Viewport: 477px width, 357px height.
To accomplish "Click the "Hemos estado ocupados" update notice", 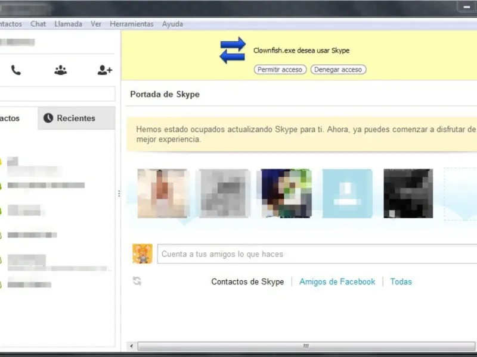I will point(302,134).
